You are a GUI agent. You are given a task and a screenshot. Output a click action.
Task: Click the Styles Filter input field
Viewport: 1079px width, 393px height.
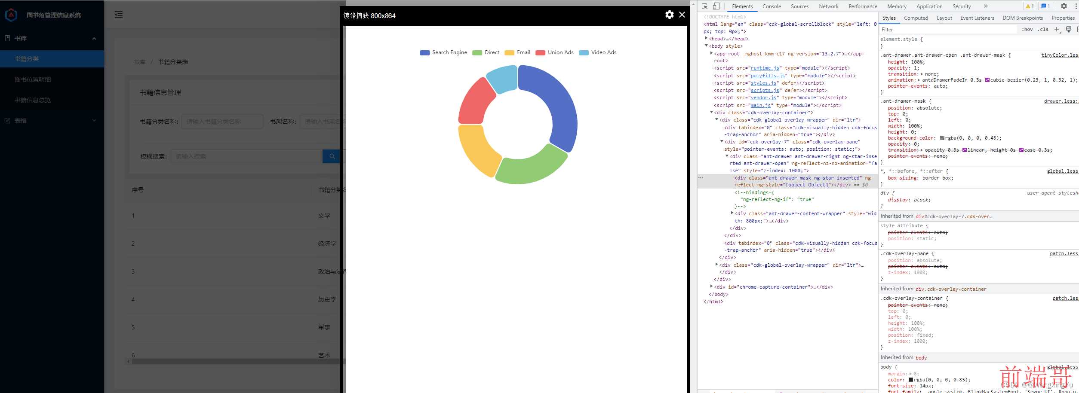point(948,29)
